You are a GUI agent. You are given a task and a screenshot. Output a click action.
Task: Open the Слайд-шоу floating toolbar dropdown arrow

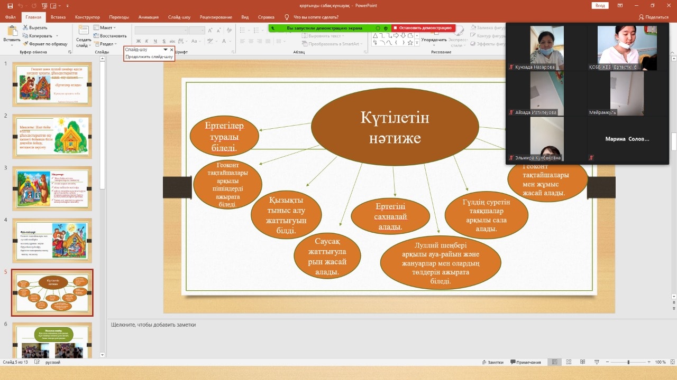point(165,50)
